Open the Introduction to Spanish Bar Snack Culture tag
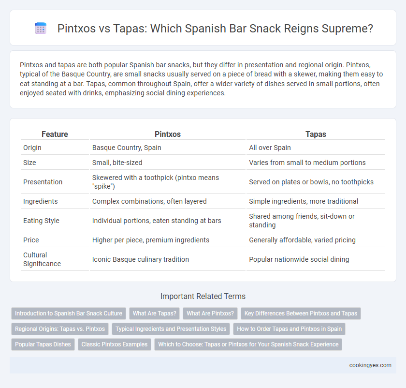 tap(69, 313)
